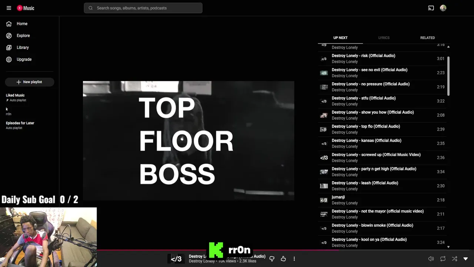Viewport: 474px width, 267px height.
Task: Open the playlist named k
Action: pos(30,111)
